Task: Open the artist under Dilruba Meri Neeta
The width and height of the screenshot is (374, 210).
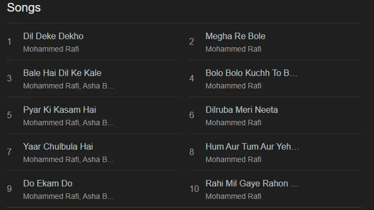Action: click(x=233, y=123)
